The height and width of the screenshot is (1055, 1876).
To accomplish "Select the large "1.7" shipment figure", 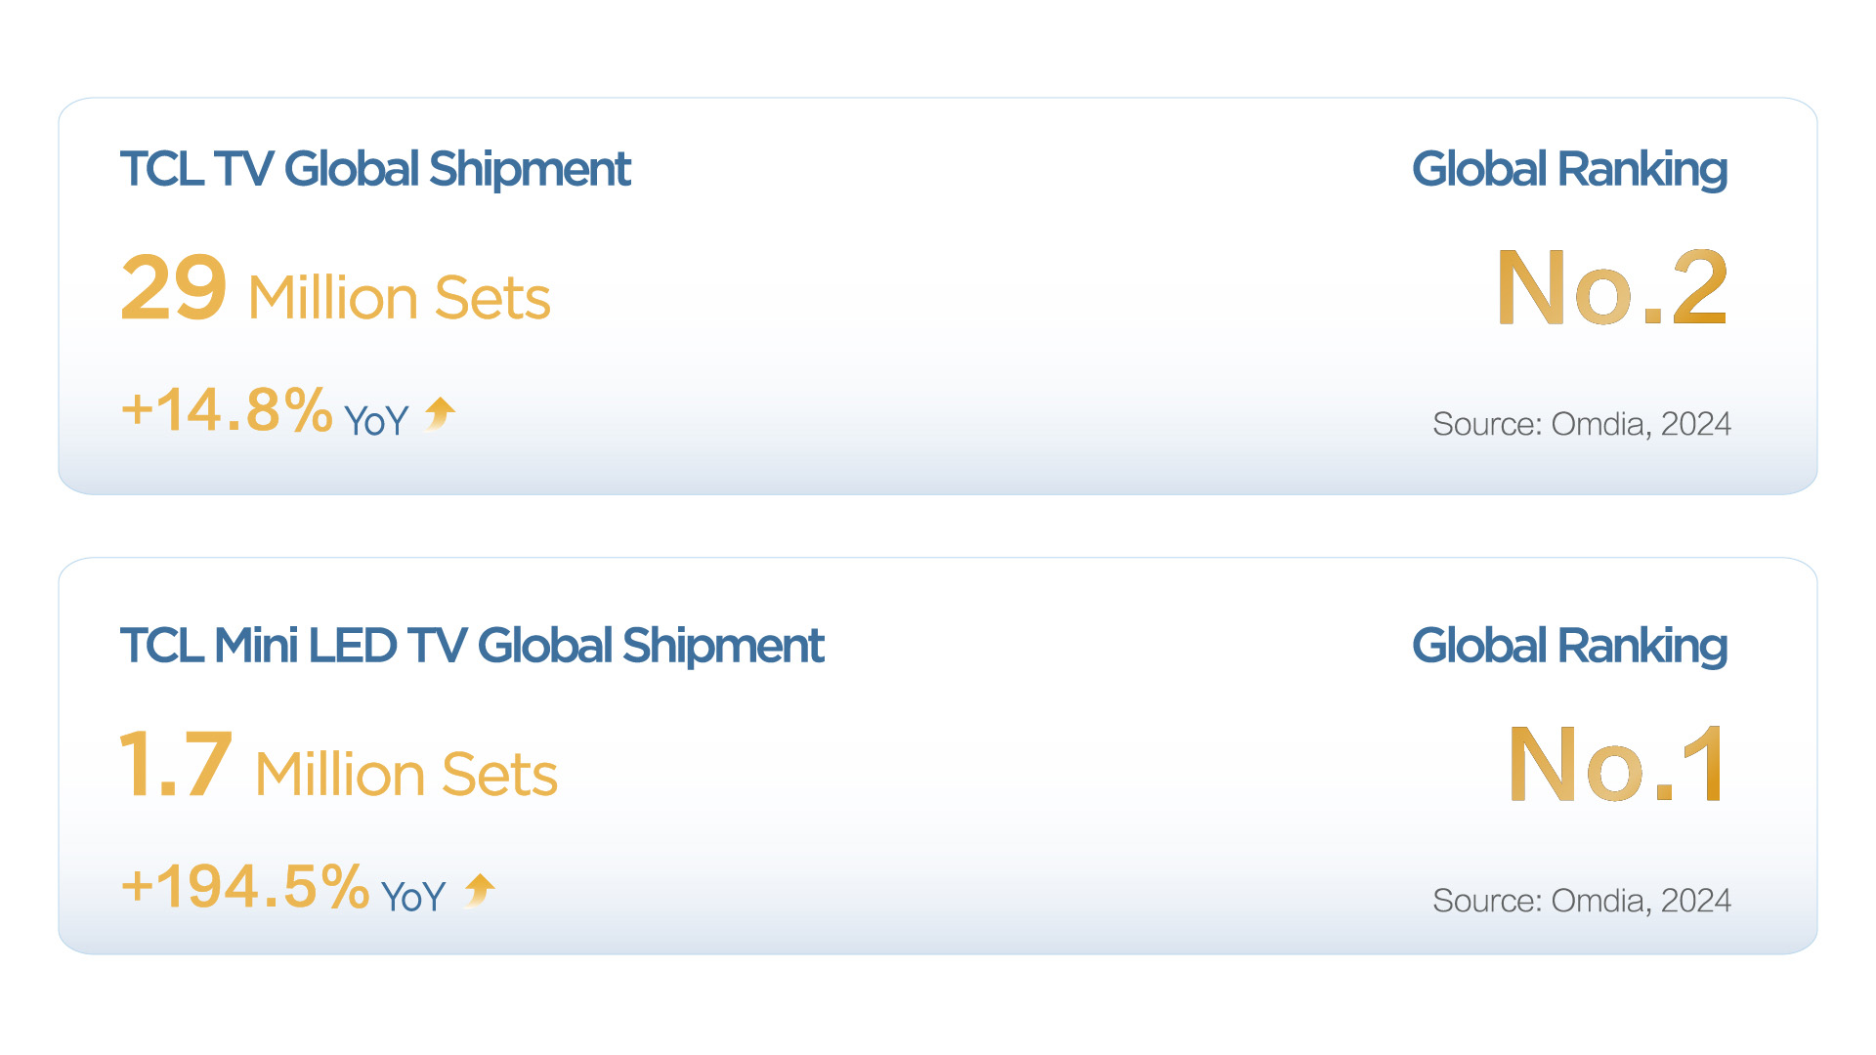I will click(x=176, y=765).
